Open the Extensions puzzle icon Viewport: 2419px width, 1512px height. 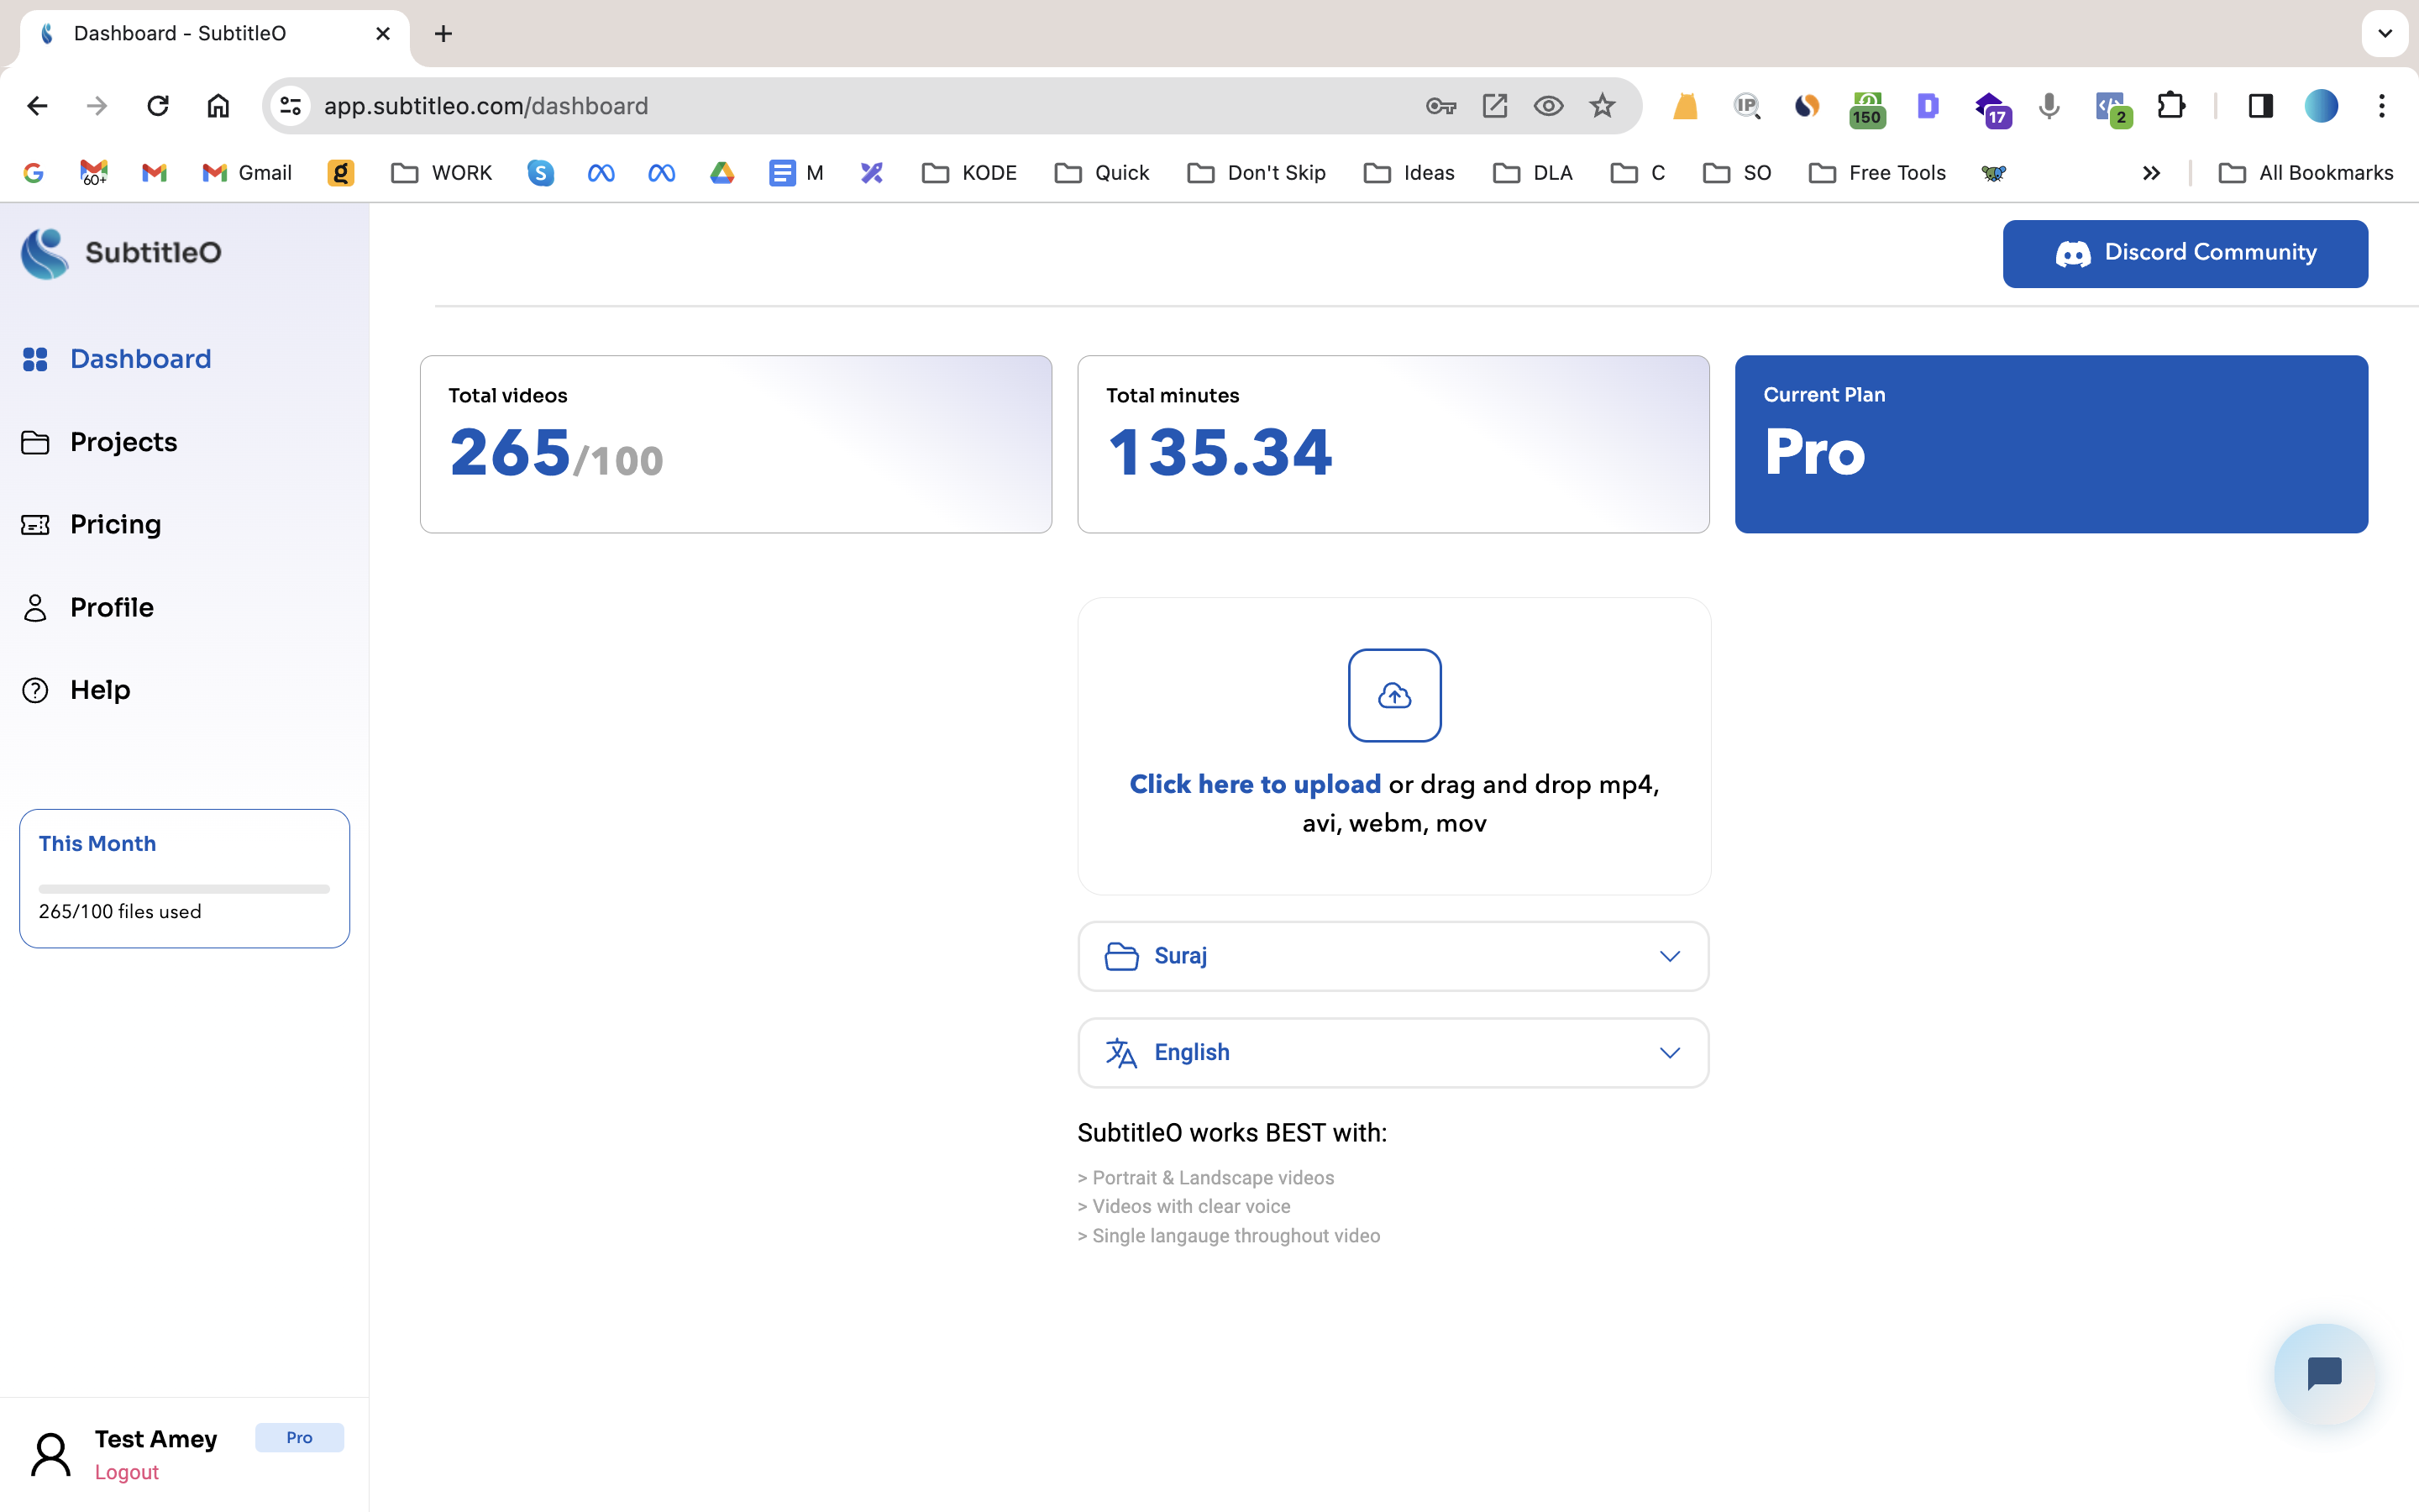coord(2171,106)
